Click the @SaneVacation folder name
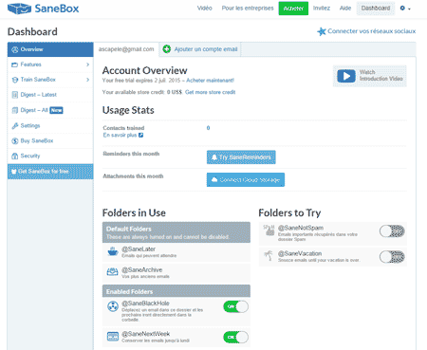This screenshot has width=427, height=350. tap(300, 253)
